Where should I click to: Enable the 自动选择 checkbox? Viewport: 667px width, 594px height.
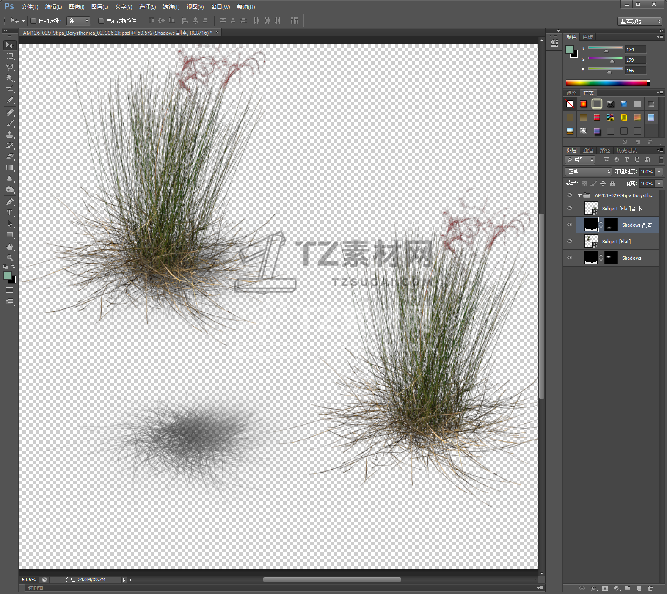(x=33, y=21)
